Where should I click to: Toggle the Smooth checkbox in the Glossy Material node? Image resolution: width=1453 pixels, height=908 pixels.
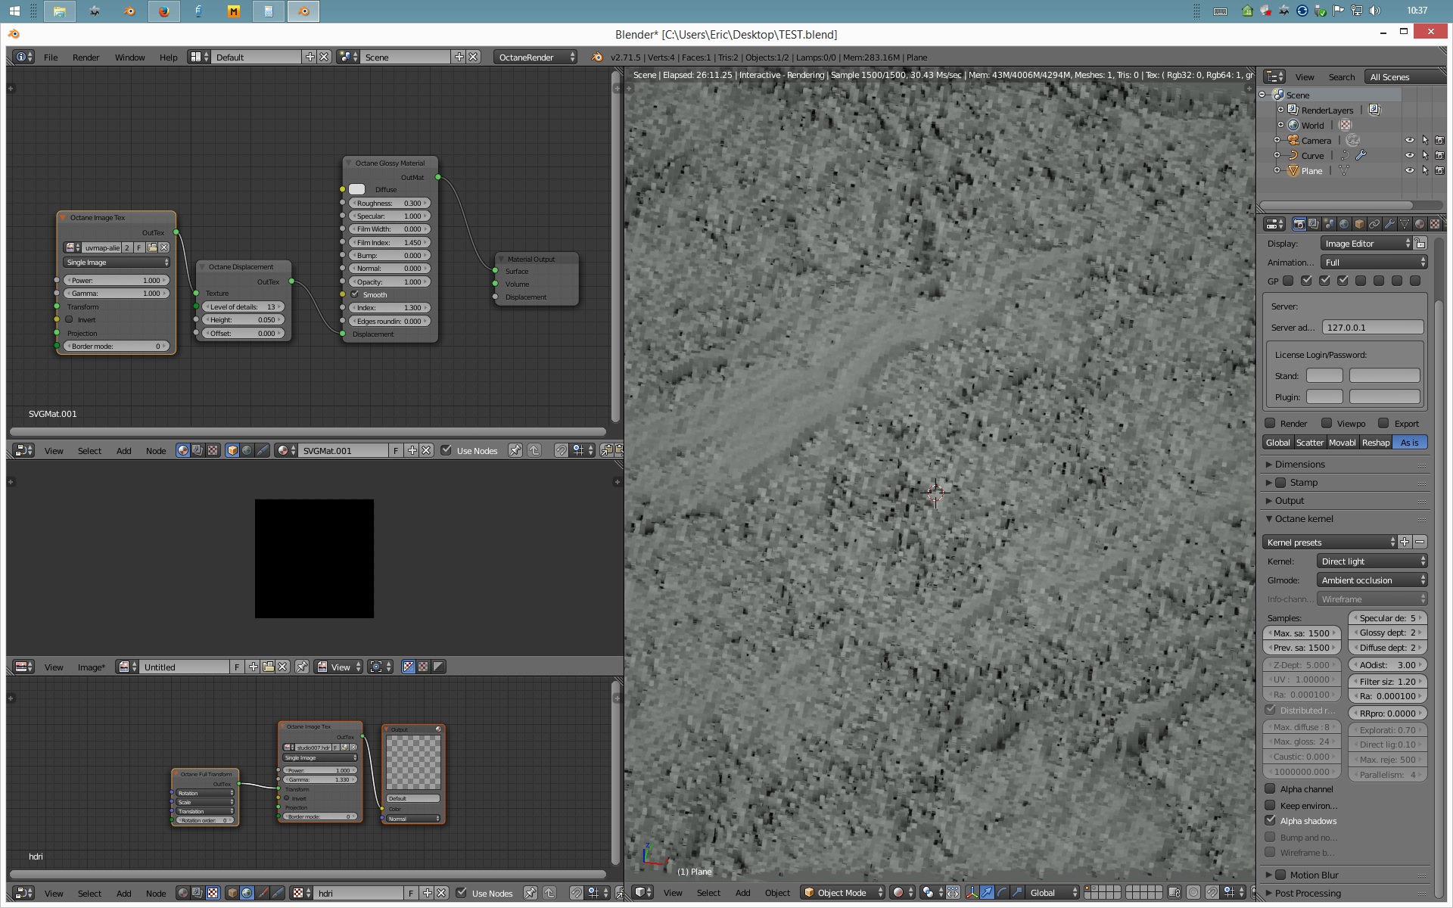[x=354, y=294]
